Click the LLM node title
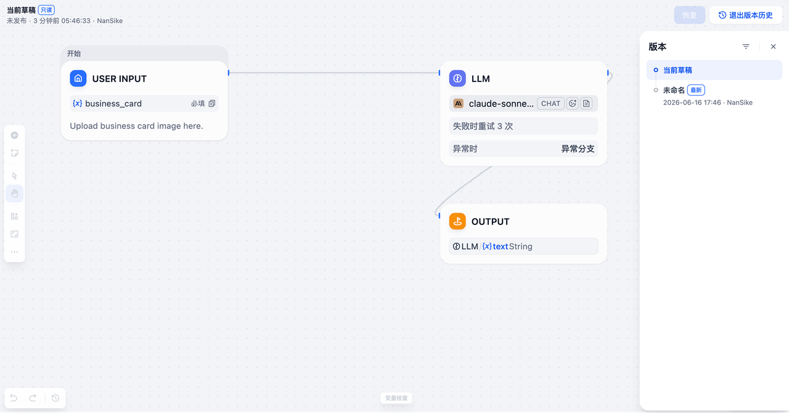The width and height of the screenshot is (789, 413). pyautogui.click(x=481, y=79)
